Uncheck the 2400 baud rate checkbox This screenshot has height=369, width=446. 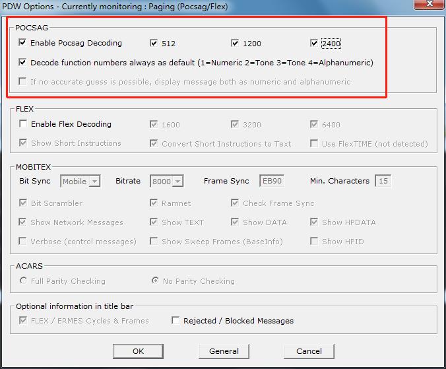[x=314, y=44]
